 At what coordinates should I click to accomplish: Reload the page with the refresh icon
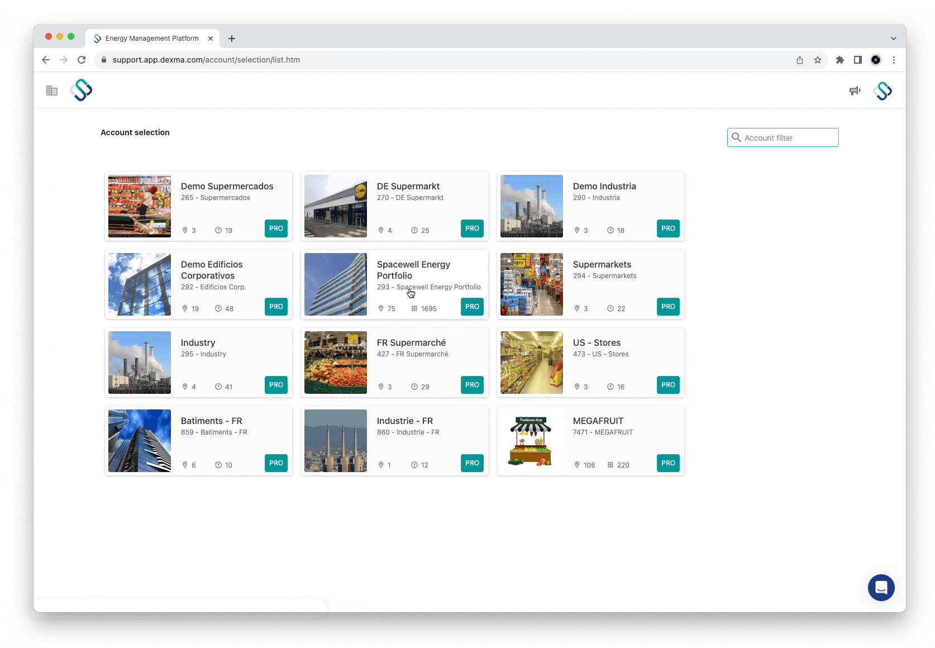tap(82, 60)
